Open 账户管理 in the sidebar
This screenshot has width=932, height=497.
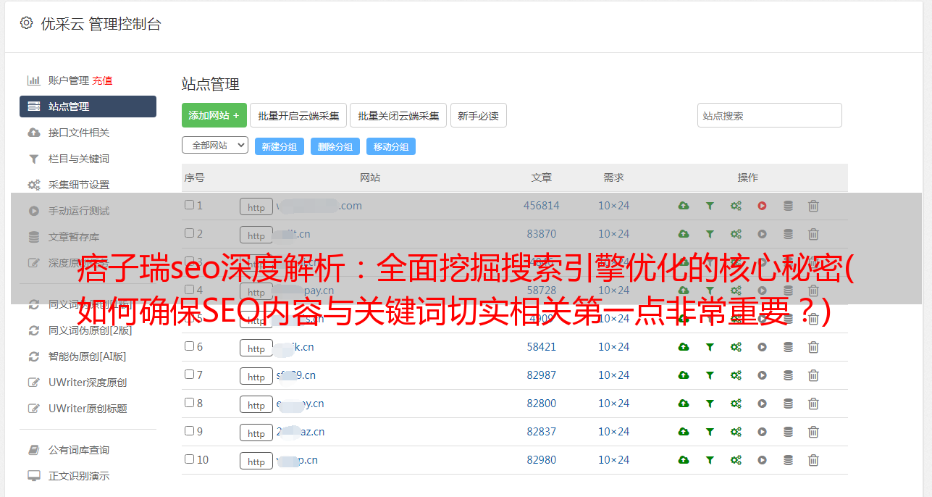[x=69, y=80]
